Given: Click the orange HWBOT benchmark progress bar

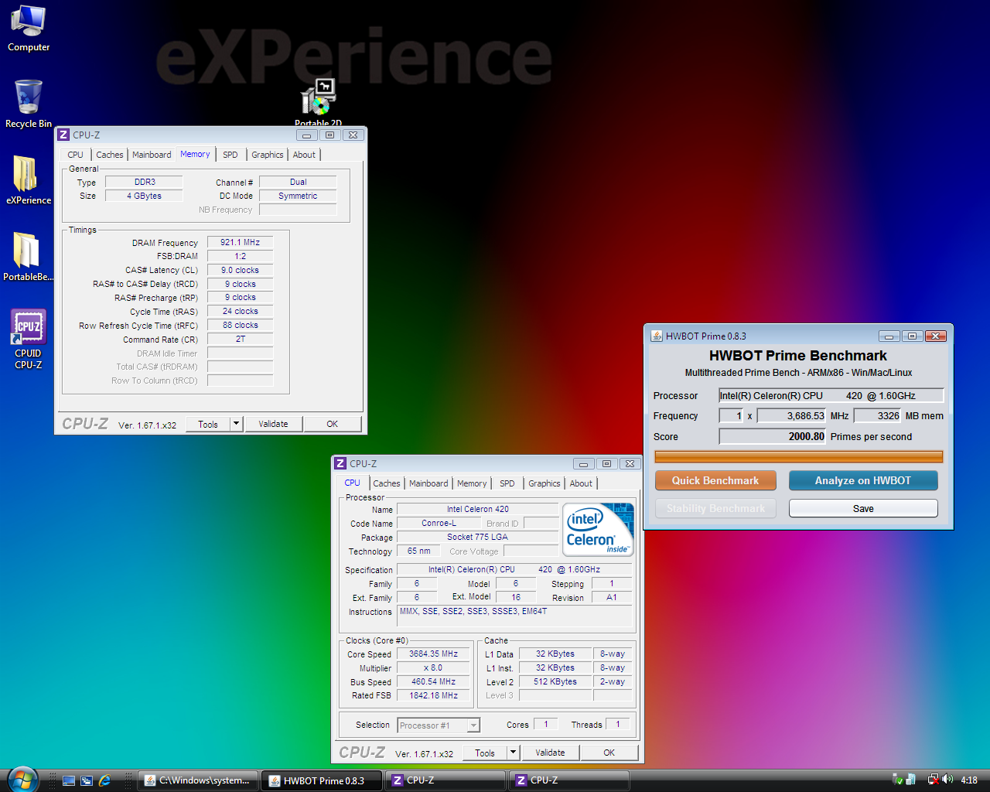Looking at the screenshot, I should click(798, 457).
